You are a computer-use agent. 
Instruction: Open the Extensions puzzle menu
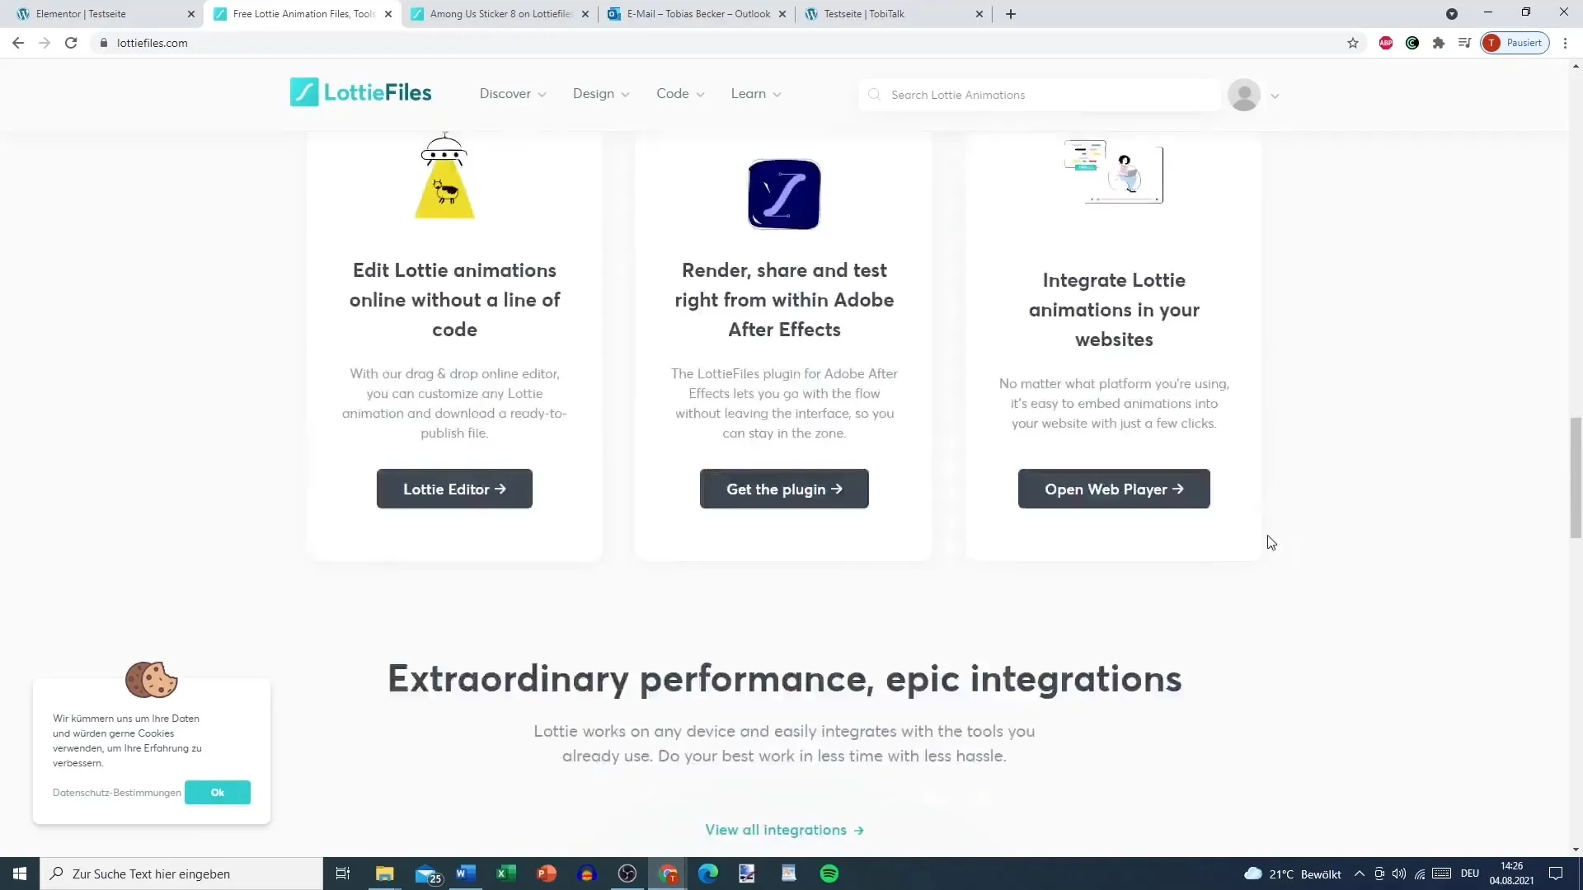point(1439,43)
